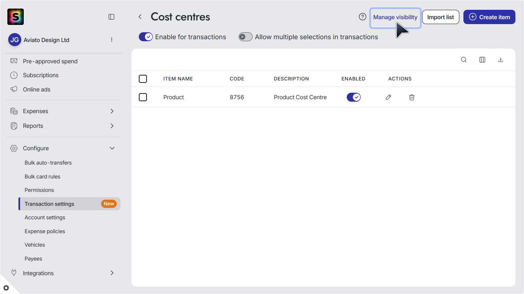Open Vehicles page
Image resolution: width=524 pixels, height=294 pixels.
pos(35,245)
